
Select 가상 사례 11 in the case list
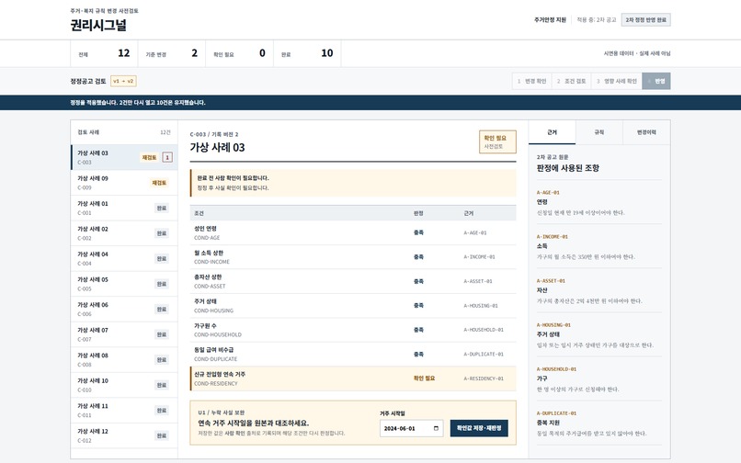[x=124, y=410]
